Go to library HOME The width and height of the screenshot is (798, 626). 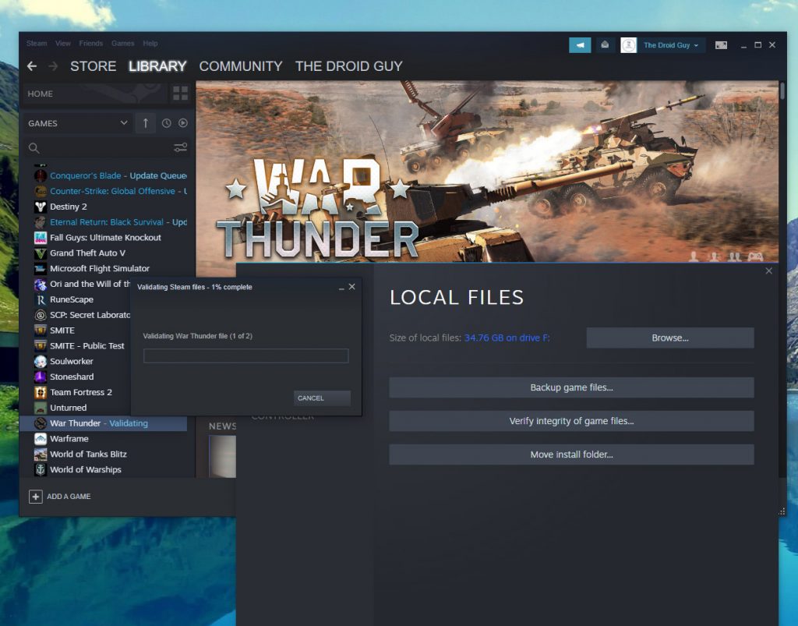(x=95, y=94)
